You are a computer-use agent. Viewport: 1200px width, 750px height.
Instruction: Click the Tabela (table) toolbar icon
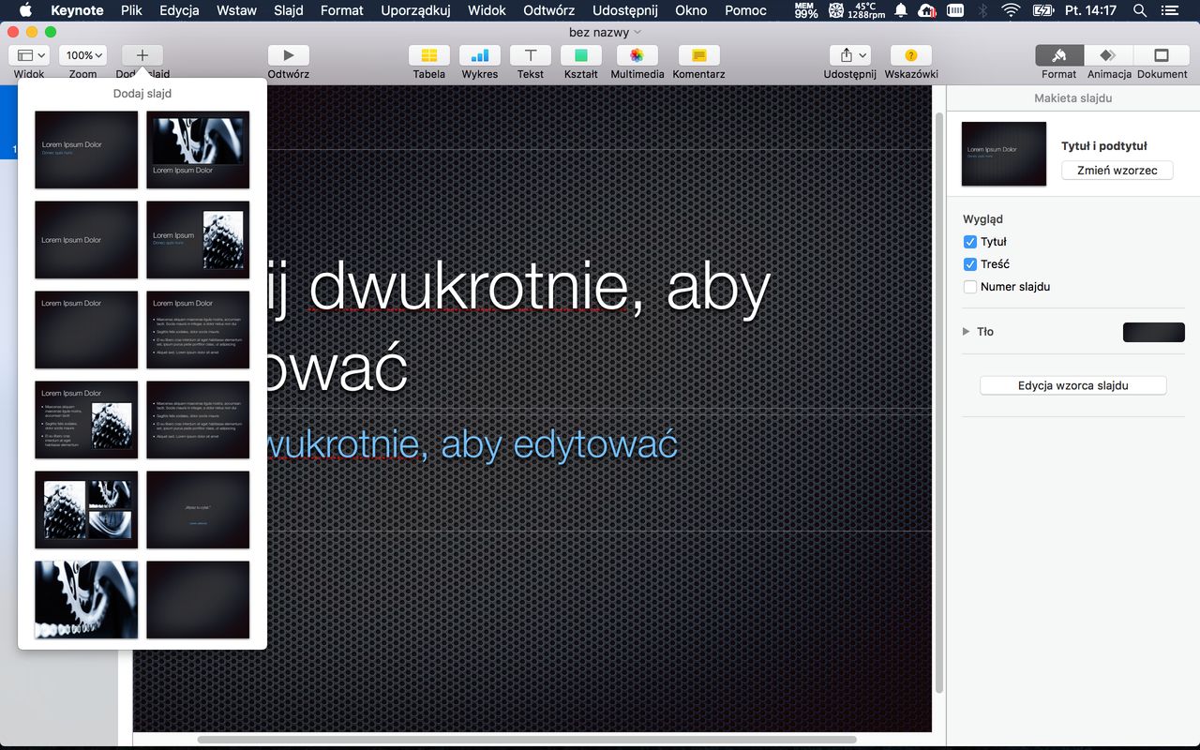click(x=429, y=55)
